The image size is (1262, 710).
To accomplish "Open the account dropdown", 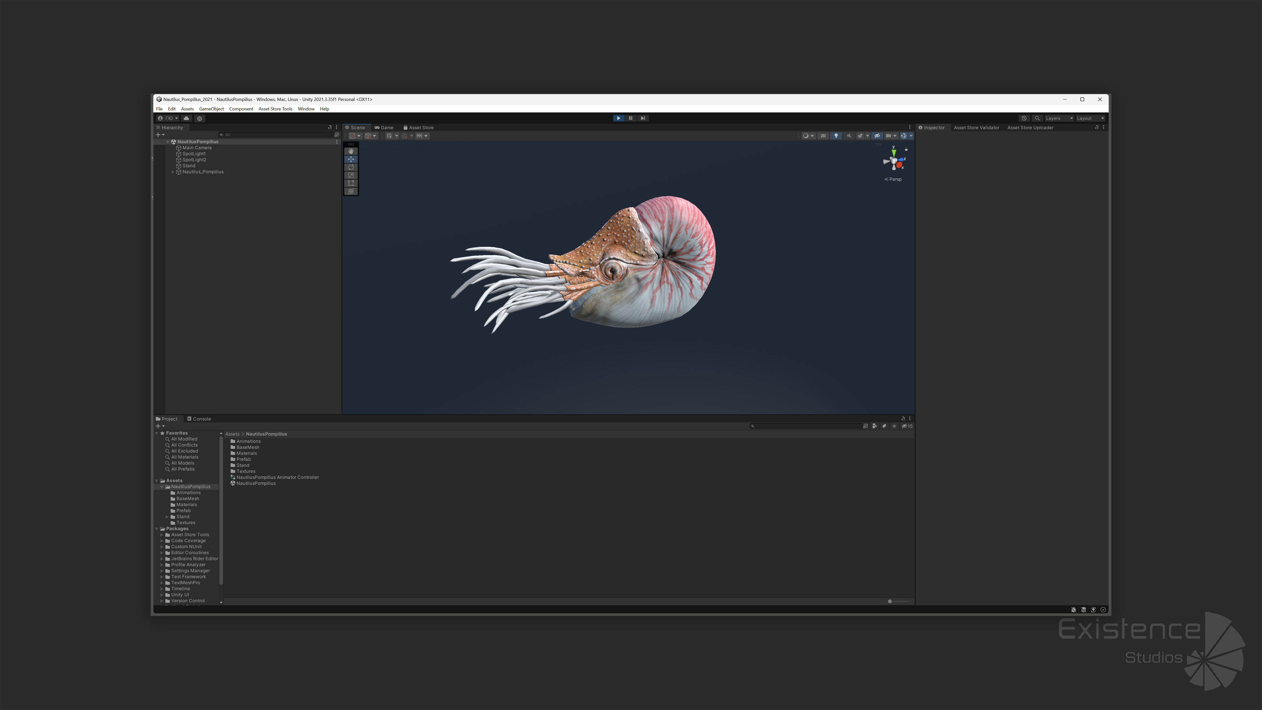I will point(168,118).
